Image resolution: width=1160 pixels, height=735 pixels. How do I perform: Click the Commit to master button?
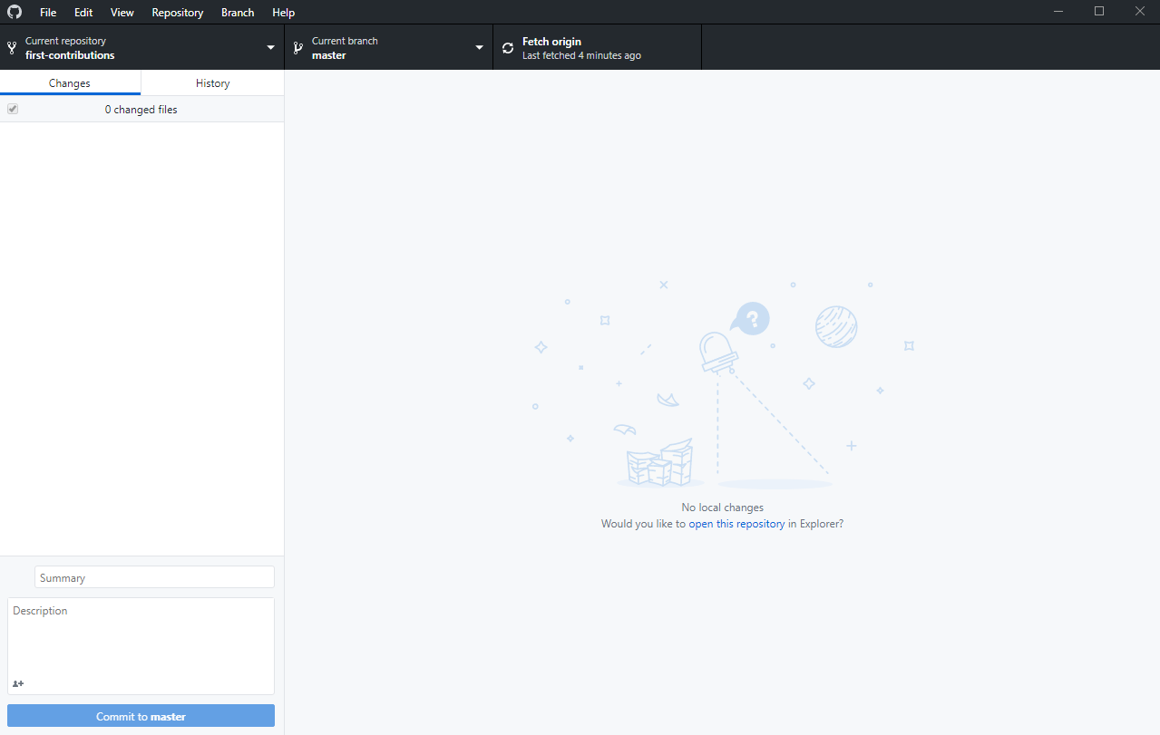click(141, 715)
